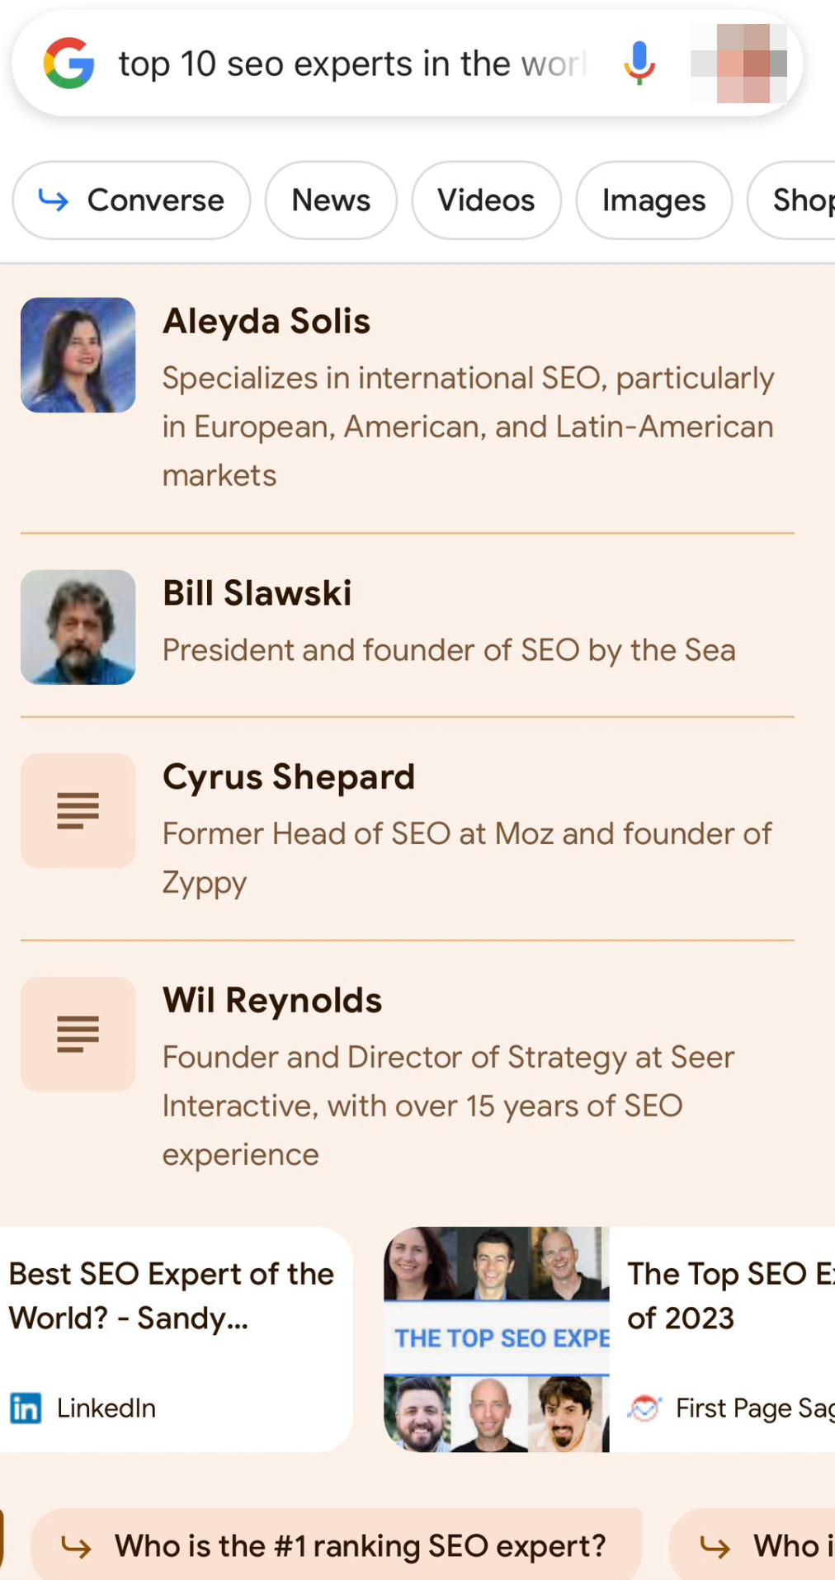Click the Converse arrow icon
Image resolution: width=835 pixels, height=1580 pixels.
pyautogui.click(x=52, y=200)
